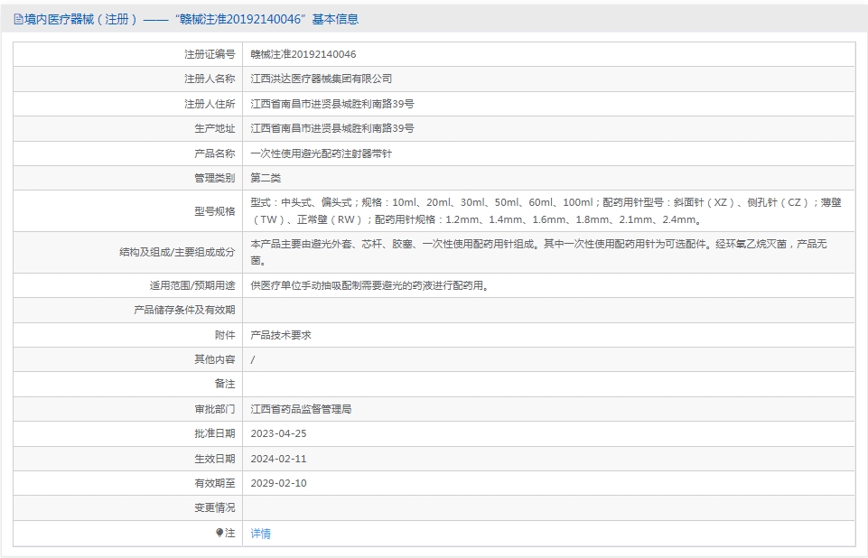The height and width of the screenshot is (558, 868).
Task: Click the structure description starting 本产品主要由
Action: click(538, 252)
